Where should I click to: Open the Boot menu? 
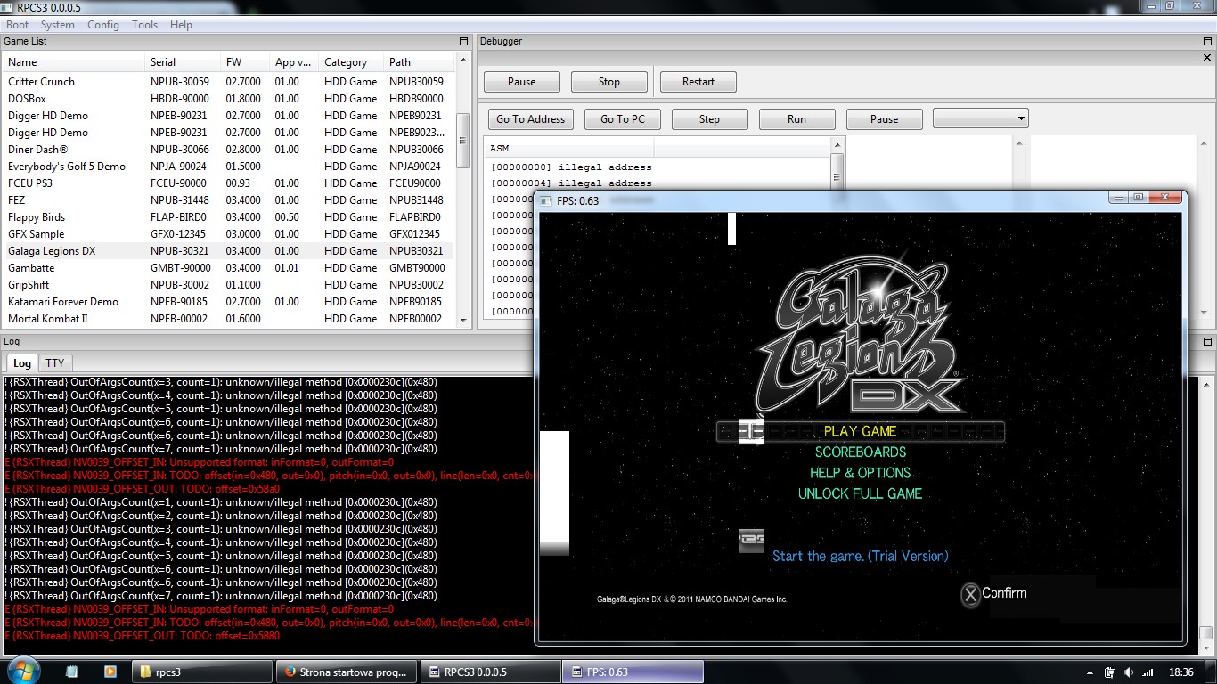17,25
